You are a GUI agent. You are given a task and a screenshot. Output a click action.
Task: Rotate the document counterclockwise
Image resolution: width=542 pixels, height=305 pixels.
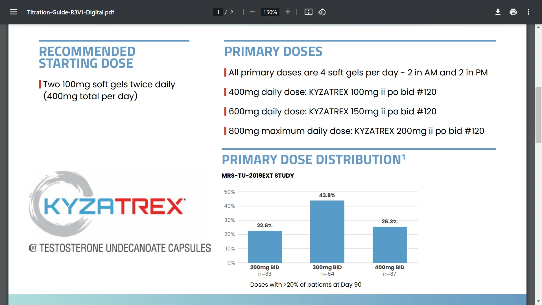point(322,12)
